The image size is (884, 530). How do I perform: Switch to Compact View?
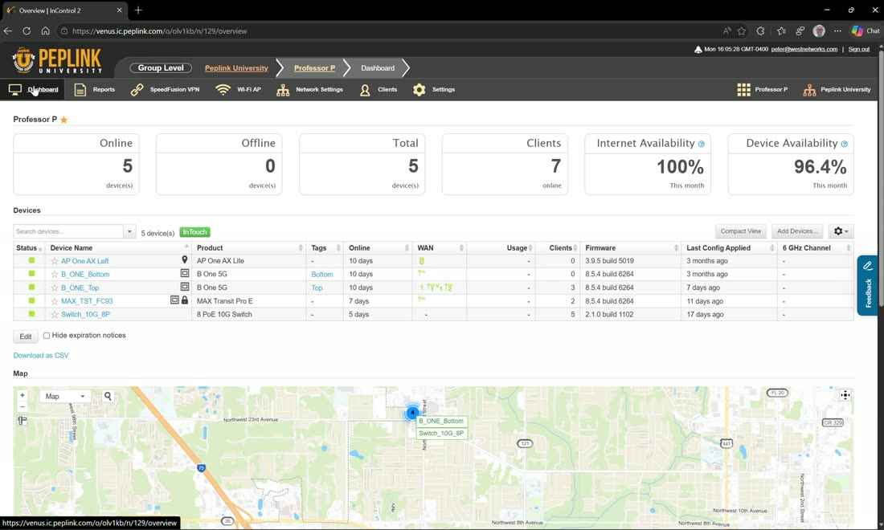tap(740, 231)
